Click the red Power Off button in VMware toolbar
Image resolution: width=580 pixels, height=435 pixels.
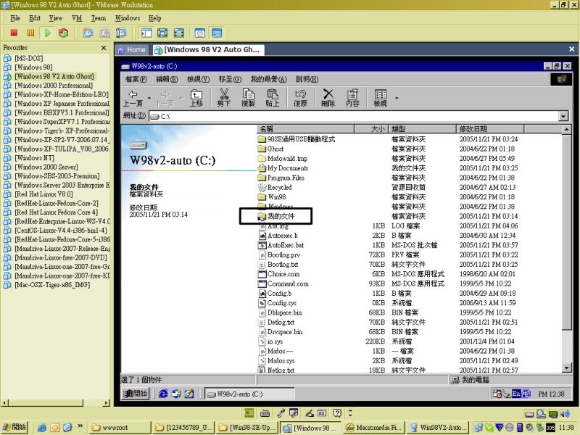tap(14, 33)
